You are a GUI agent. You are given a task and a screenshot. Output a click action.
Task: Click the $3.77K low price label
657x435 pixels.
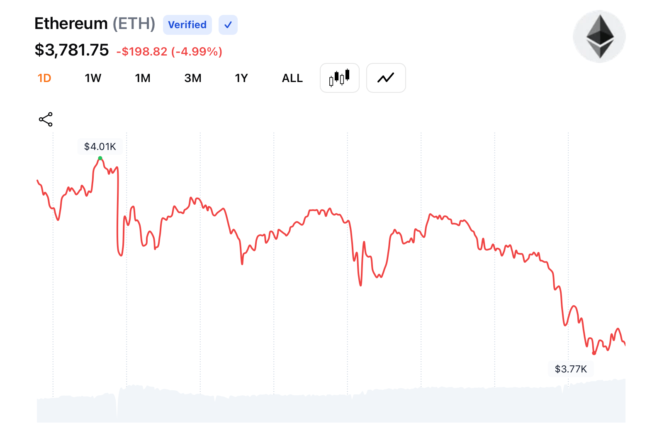(x=571, y=369)
